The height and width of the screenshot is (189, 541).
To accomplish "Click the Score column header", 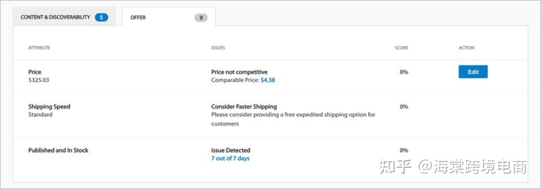I will (401, 48).
